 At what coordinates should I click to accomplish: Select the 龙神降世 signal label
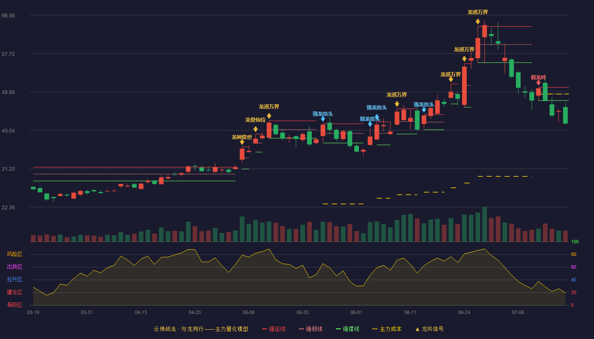[x=242, y=137]
